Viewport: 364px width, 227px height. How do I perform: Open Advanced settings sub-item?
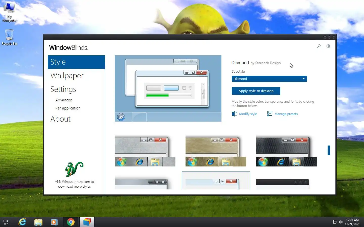click(64, 100)
